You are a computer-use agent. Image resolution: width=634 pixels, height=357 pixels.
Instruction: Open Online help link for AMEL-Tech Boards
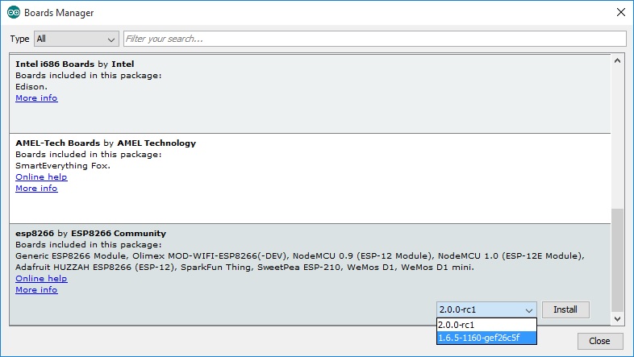tap(41, 176)
